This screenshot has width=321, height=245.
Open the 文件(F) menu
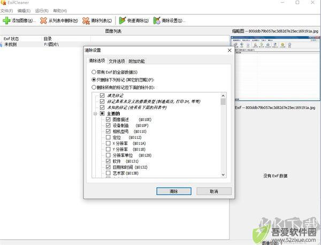tap(6, 11)
